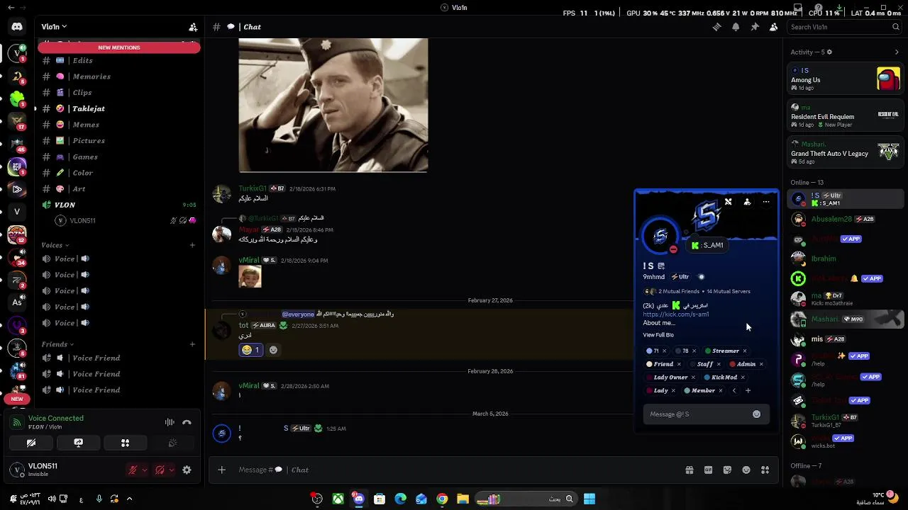
Task: Open attachment plus button in message bar
Action: point(221,470)
